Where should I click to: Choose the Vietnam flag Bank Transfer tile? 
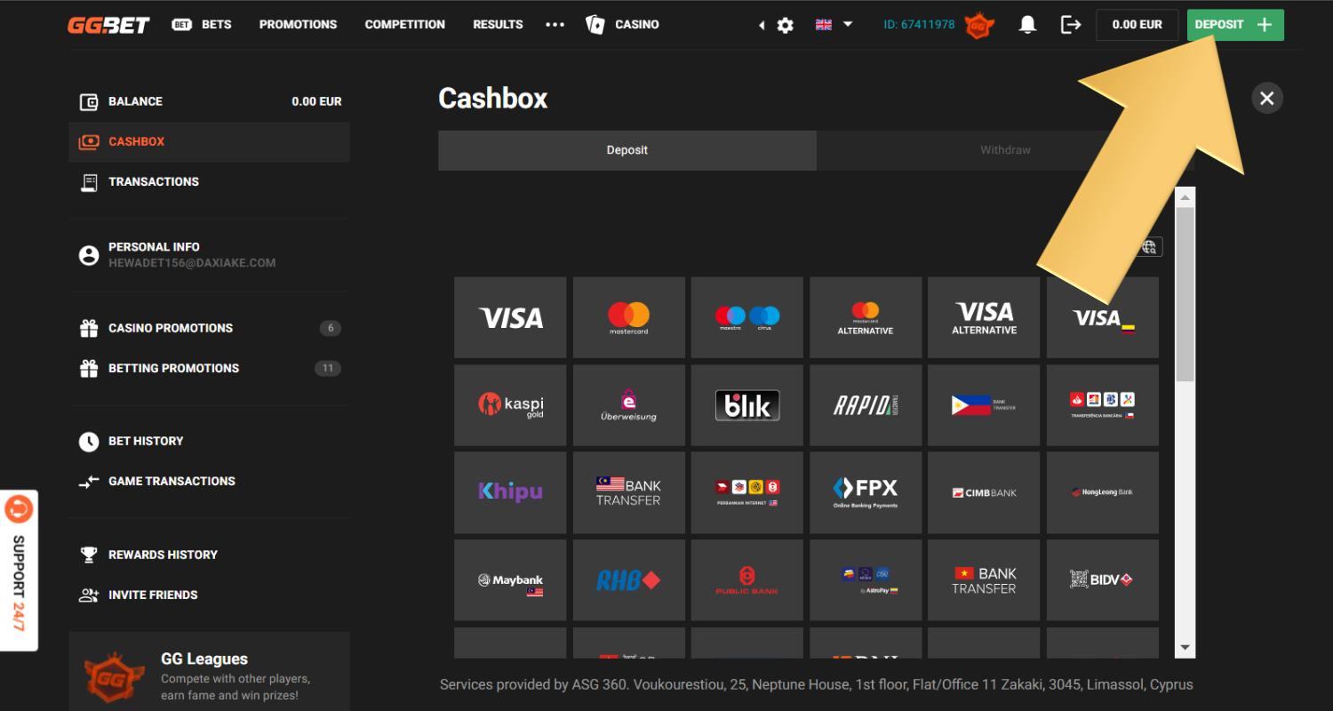coord(984,580)
